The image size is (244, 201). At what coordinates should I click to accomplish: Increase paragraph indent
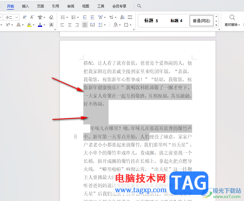point(92,17)
